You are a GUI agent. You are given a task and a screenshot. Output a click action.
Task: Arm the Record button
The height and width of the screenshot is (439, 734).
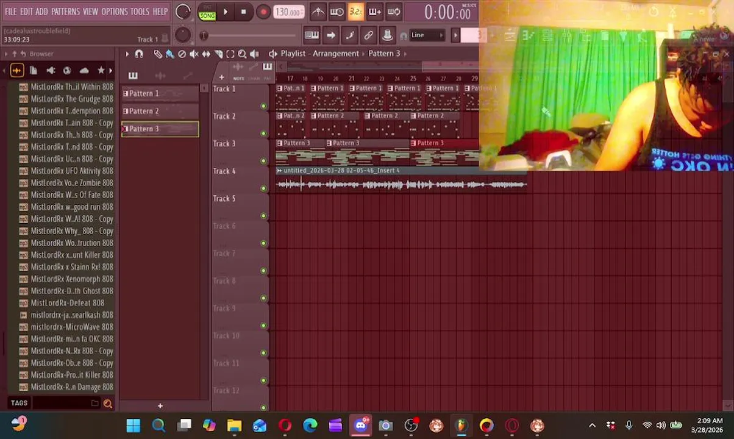(263, 12)
